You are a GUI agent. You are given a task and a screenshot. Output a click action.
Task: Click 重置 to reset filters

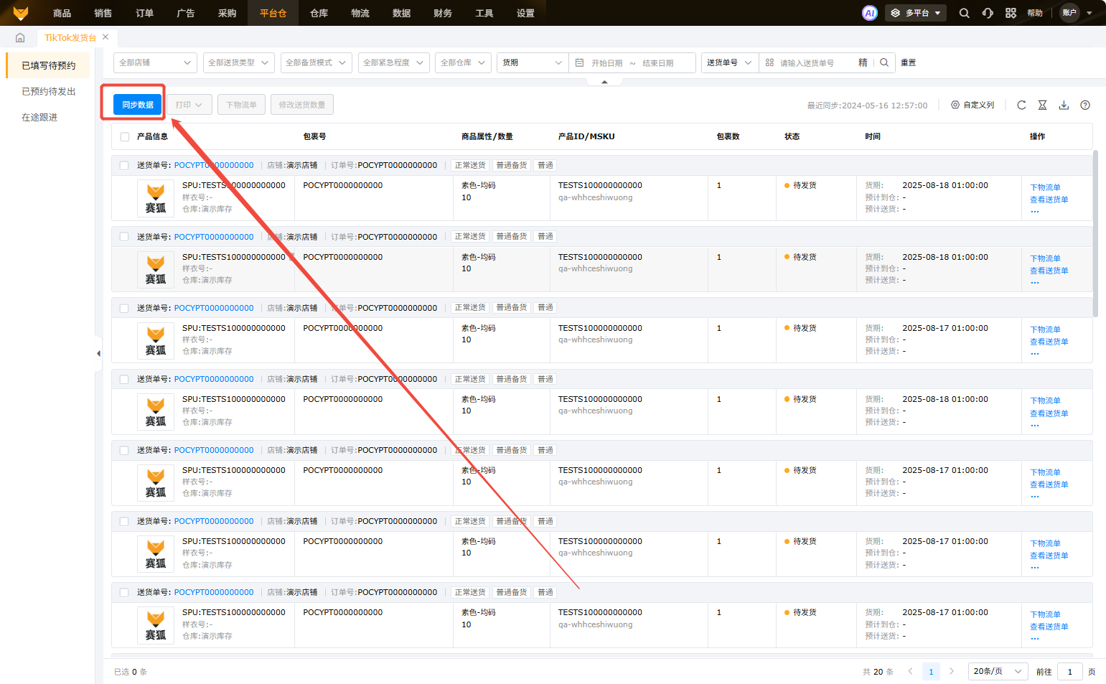[908, 62]
